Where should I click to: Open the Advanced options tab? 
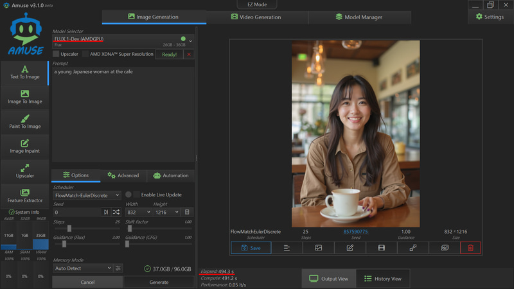(x=124, y=175)
